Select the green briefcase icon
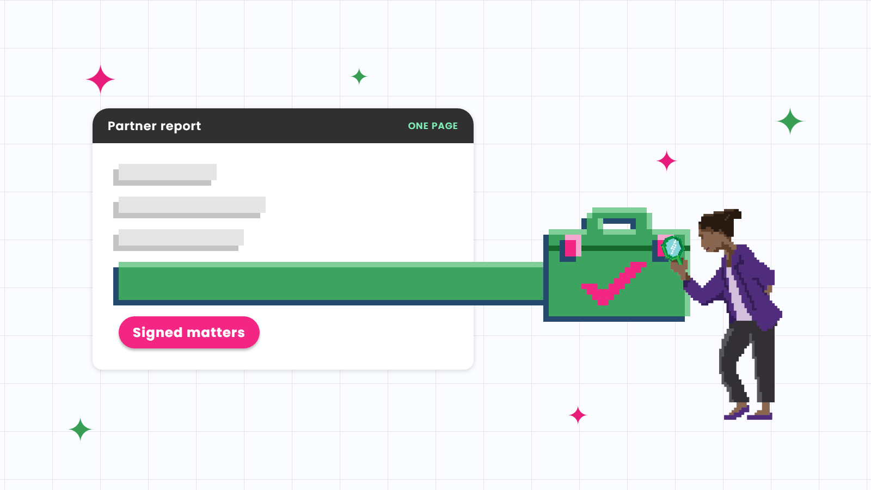Screen dimensions: 871x490 [x=617, y=265]
